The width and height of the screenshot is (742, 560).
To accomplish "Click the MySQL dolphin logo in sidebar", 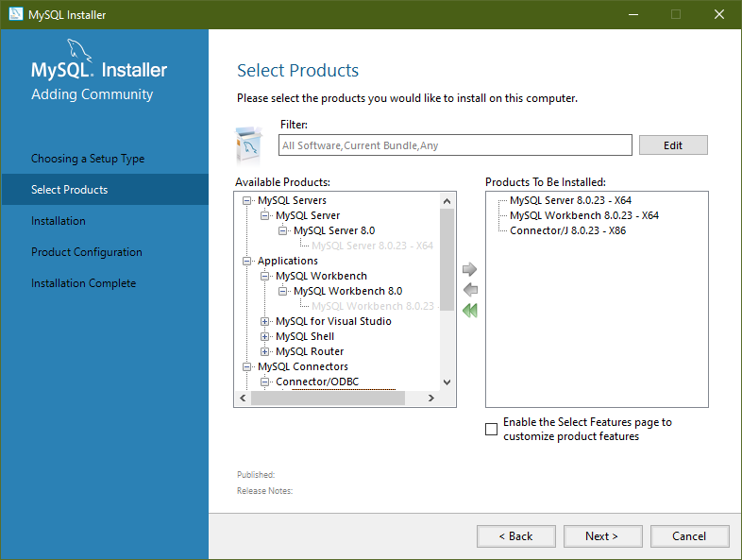I will point(78,50).
